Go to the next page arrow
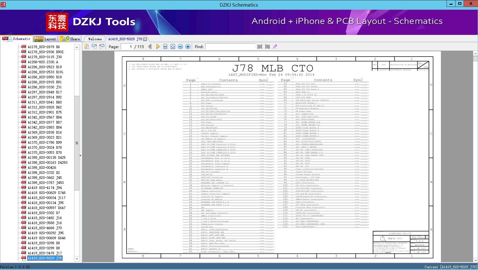Screen dimensions: 478x270 [x=158, y=47]
